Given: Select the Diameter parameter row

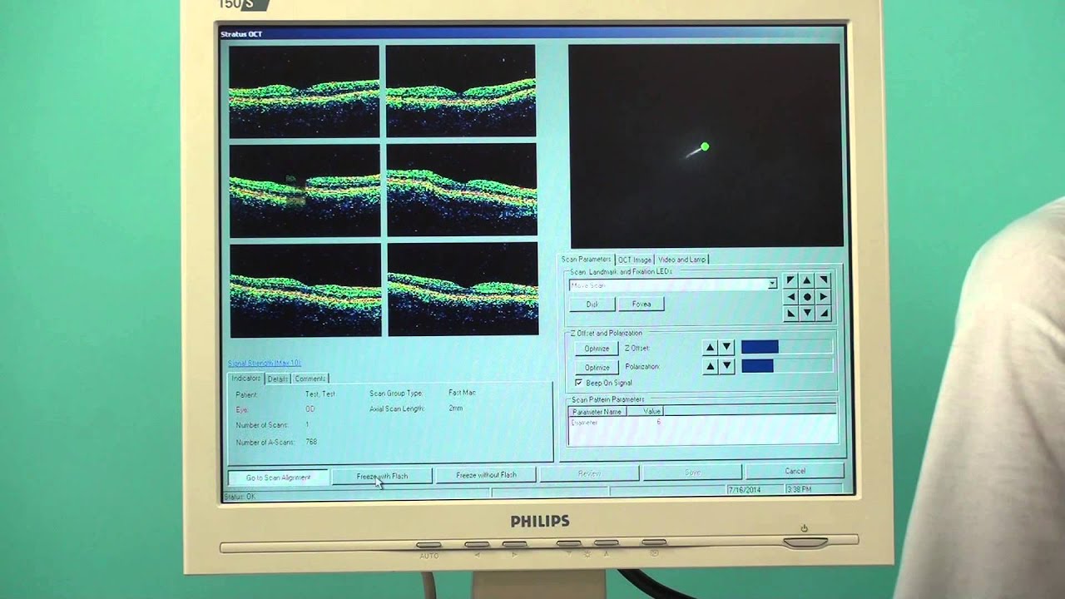Looking at the screenshot, I should click(703, 423).
